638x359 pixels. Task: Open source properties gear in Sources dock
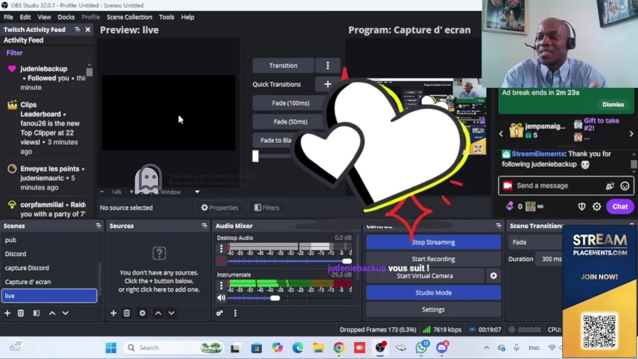(x=142, y=313)
